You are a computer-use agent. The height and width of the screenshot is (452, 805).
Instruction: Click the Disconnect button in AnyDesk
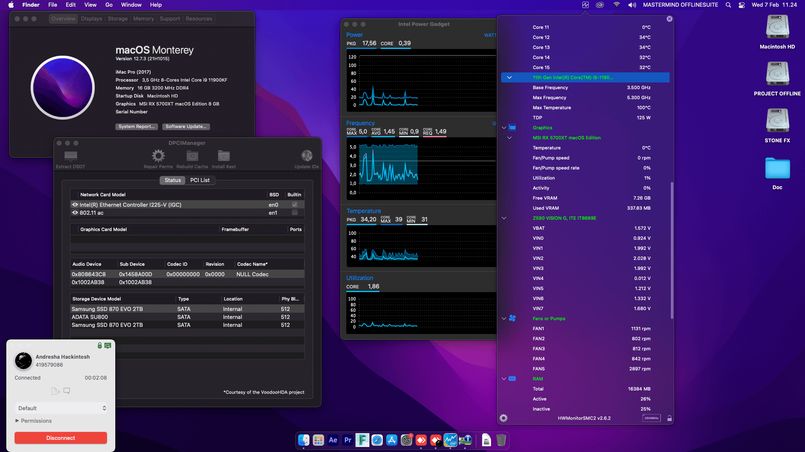point(60,438)
